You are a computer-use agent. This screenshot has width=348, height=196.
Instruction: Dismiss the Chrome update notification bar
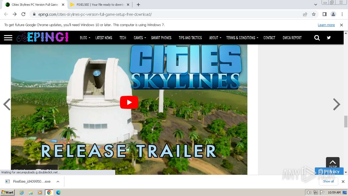point(341,25)
